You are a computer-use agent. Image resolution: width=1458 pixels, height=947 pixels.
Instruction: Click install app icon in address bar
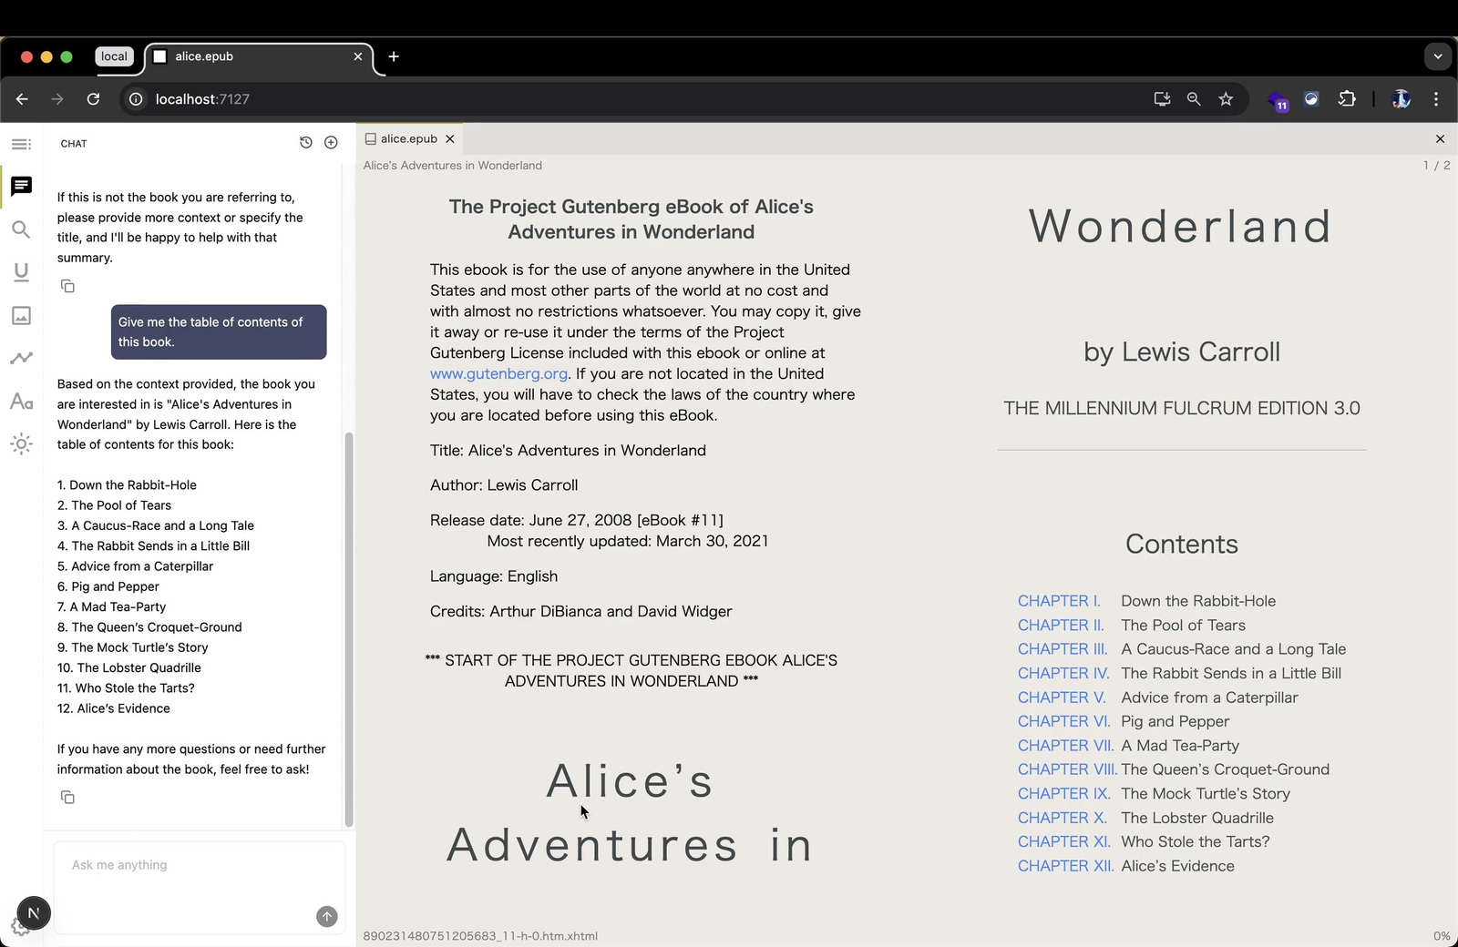click(1162, 99)
